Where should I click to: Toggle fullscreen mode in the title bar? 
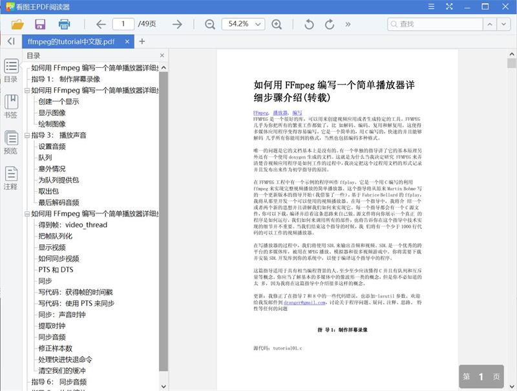(449, 6)
